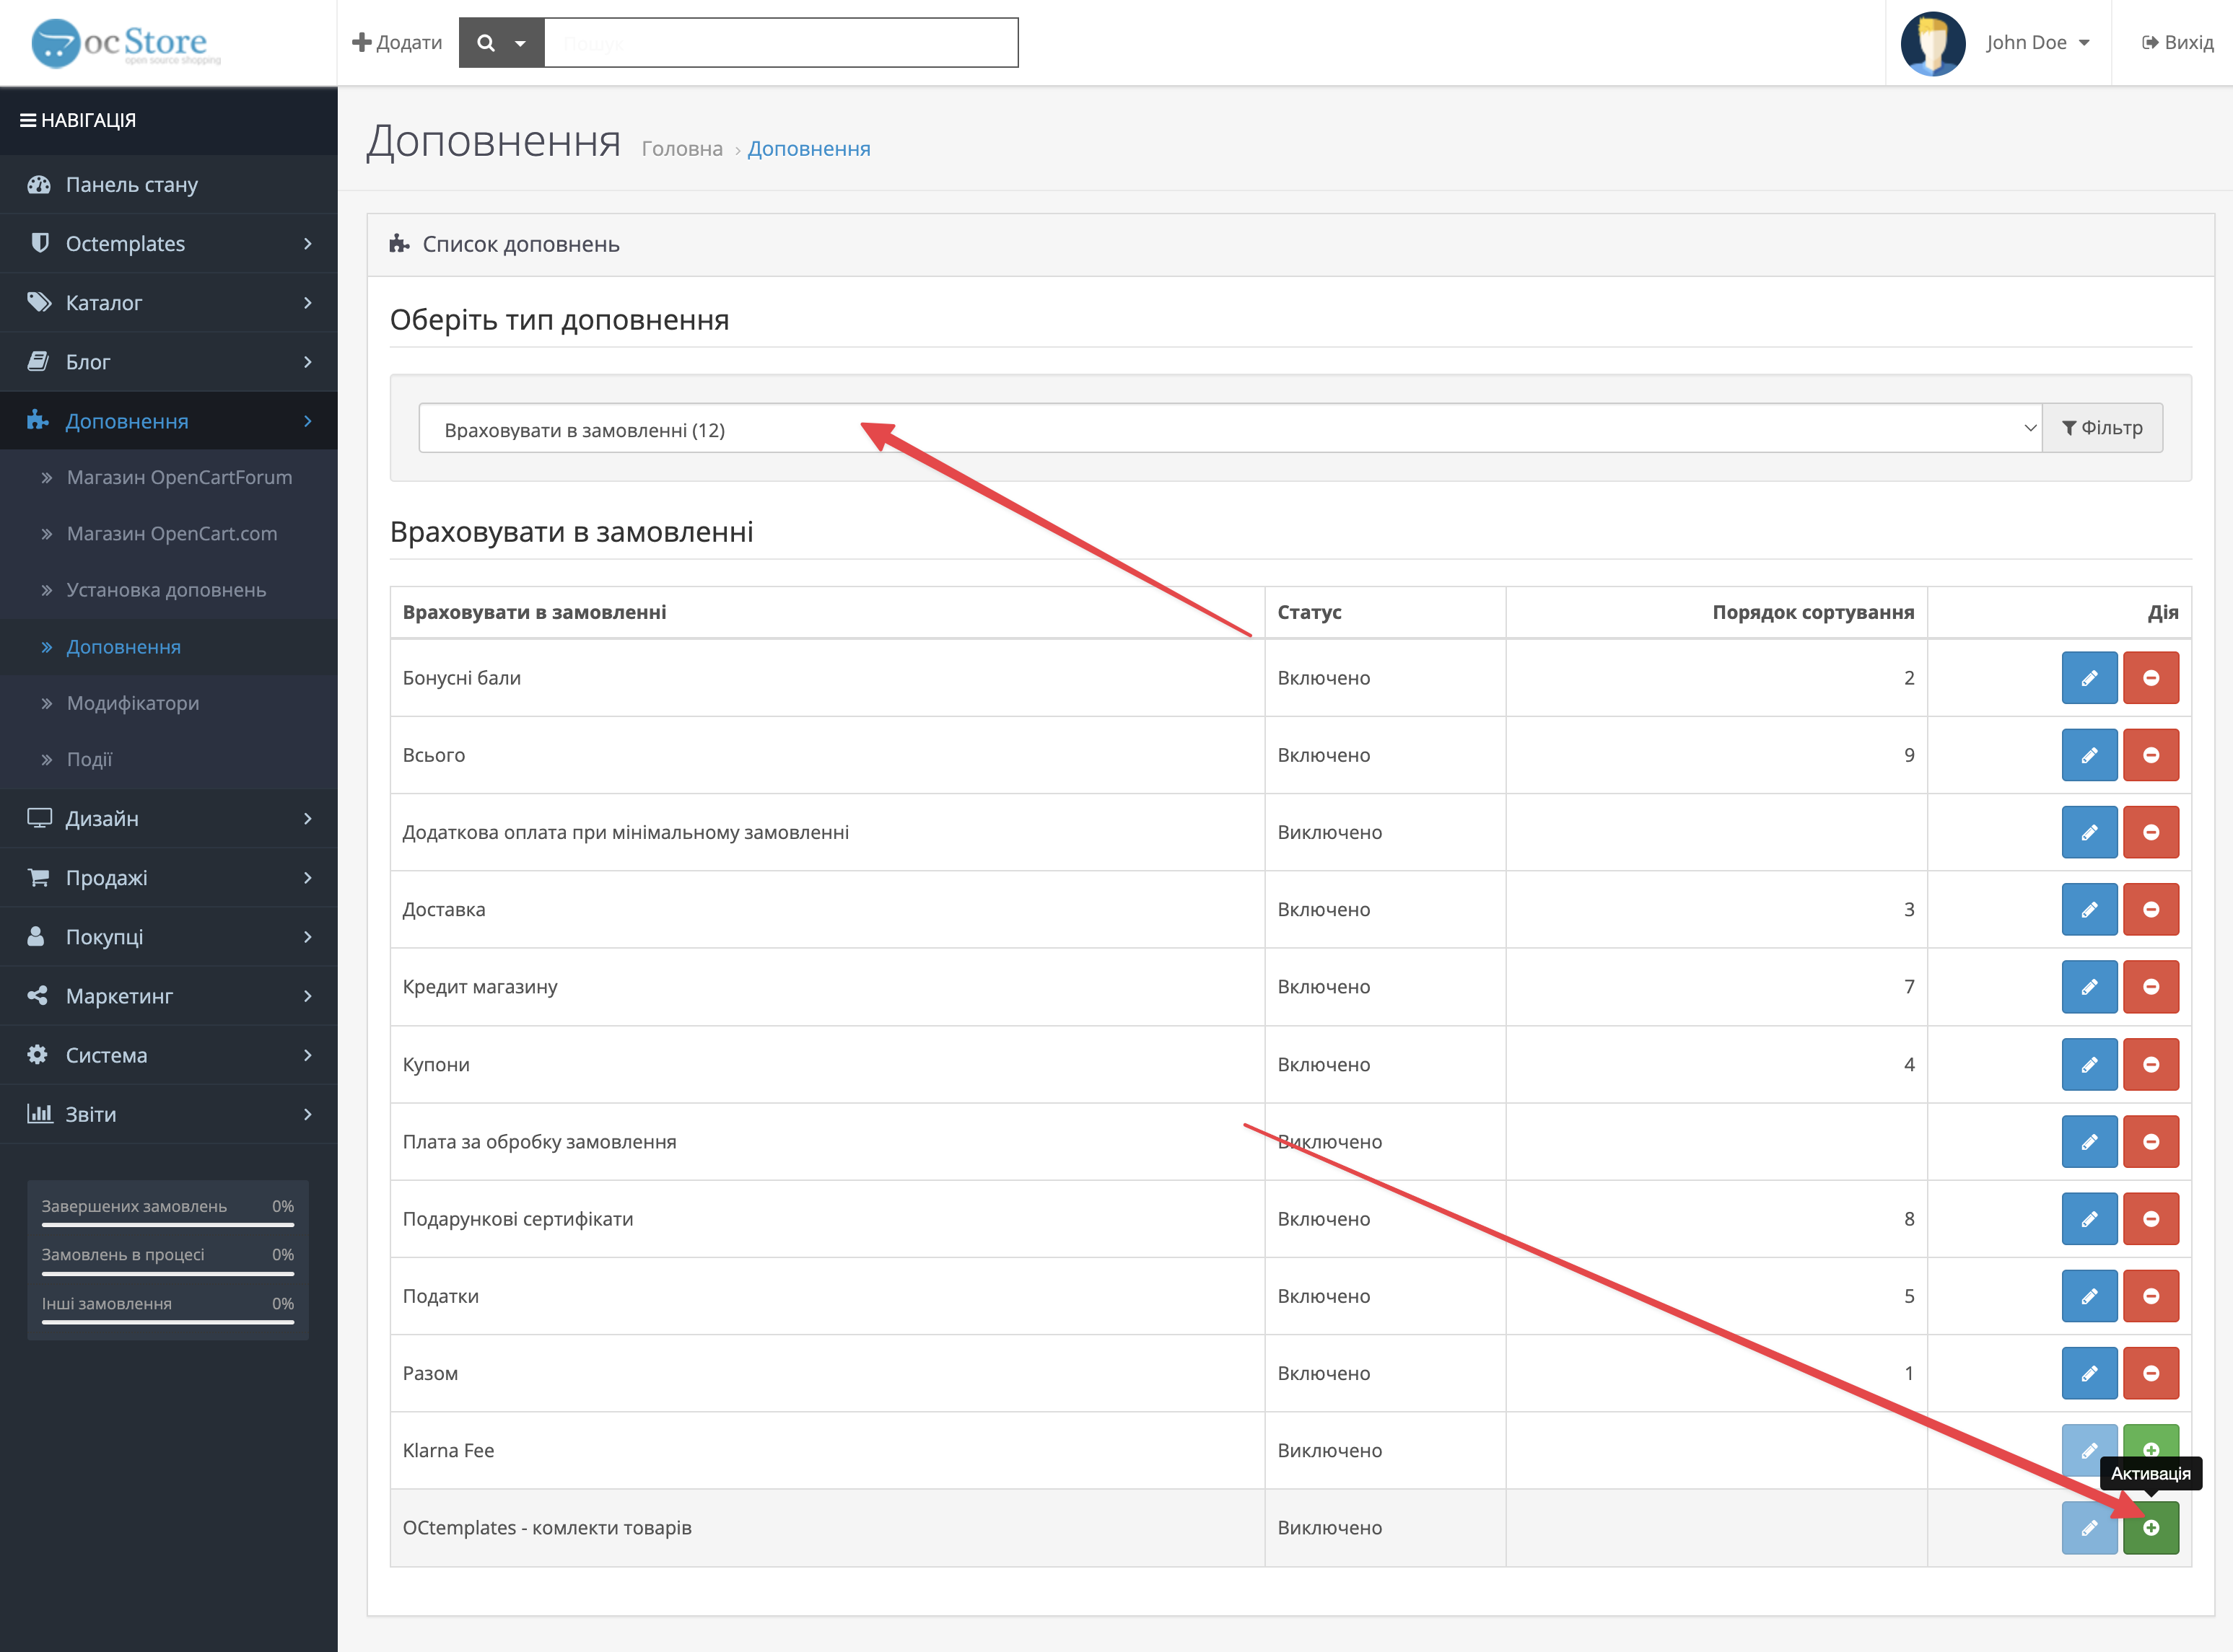Expand the search type dropdown caret
Viewport: 2233px width, 1652px height.
coord(520,43)
